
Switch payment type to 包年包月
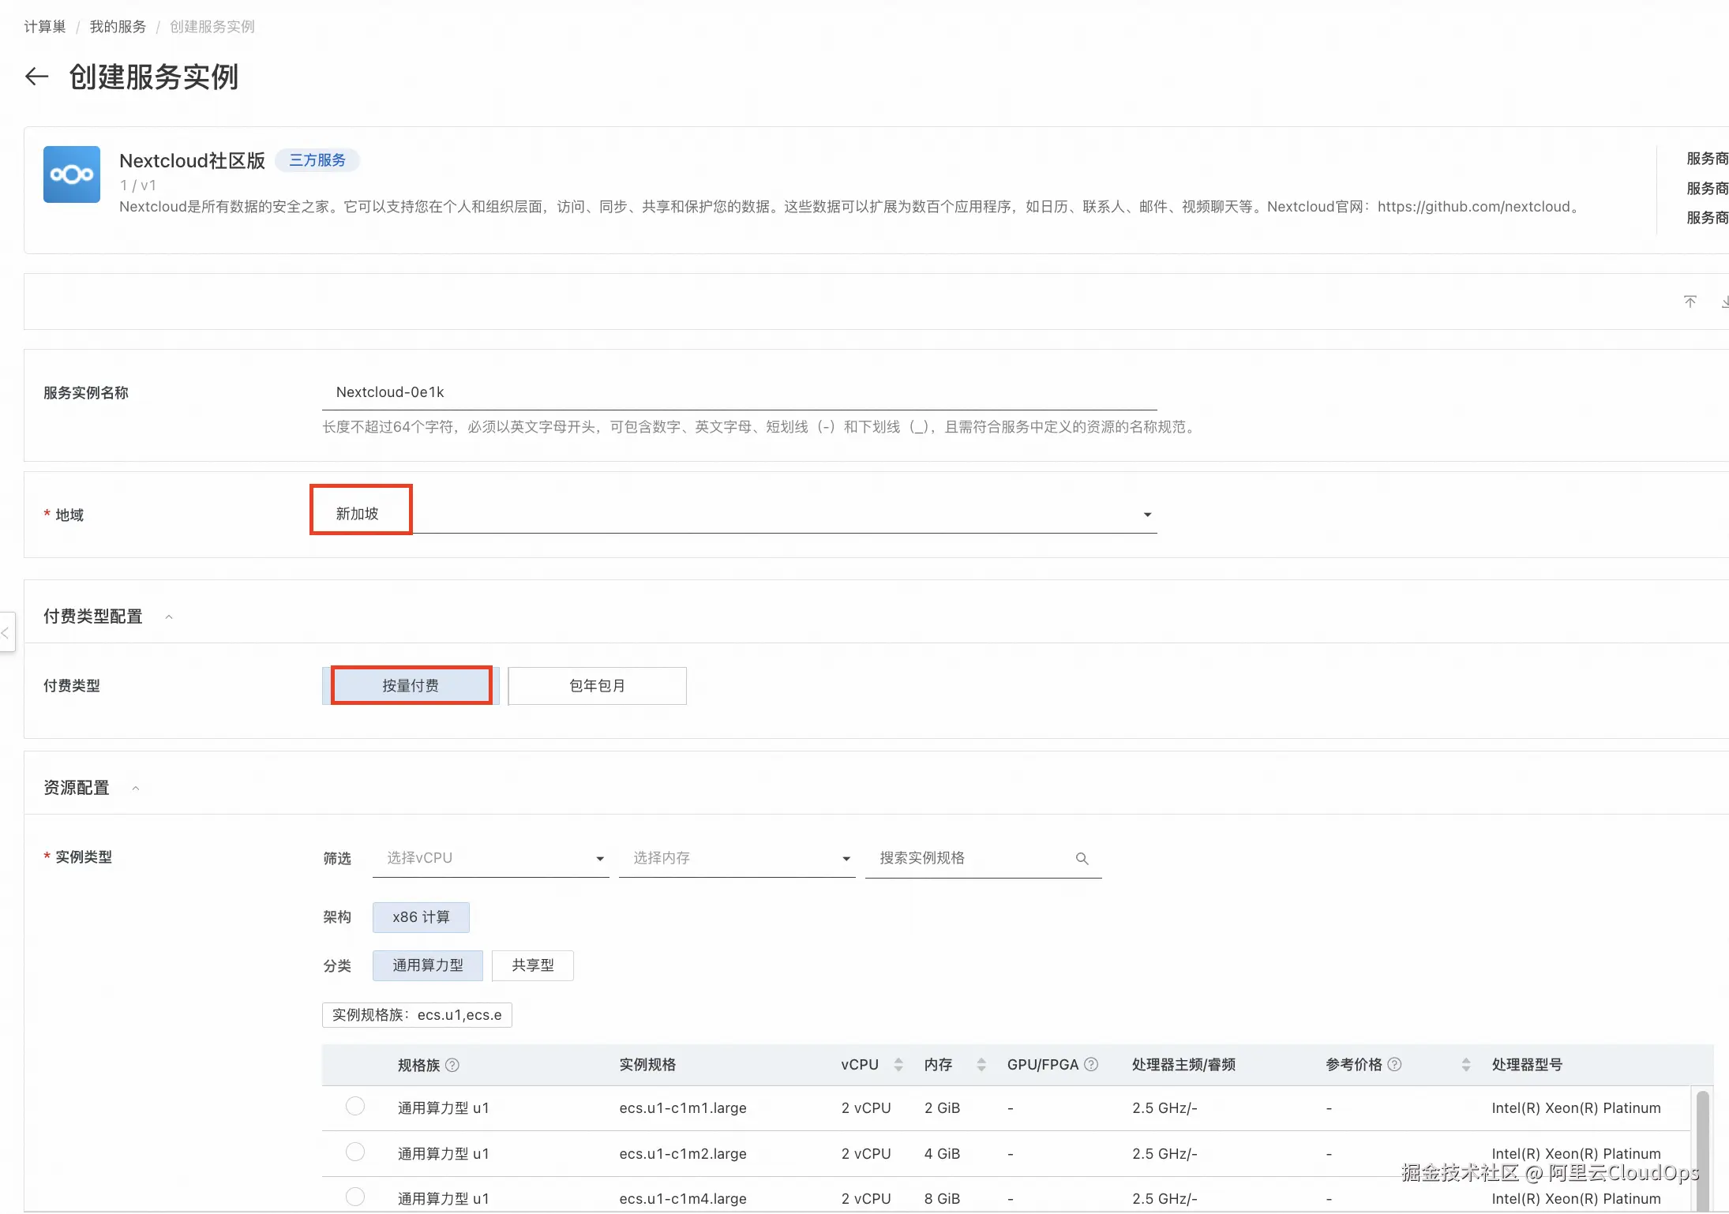tap(597, 686)
